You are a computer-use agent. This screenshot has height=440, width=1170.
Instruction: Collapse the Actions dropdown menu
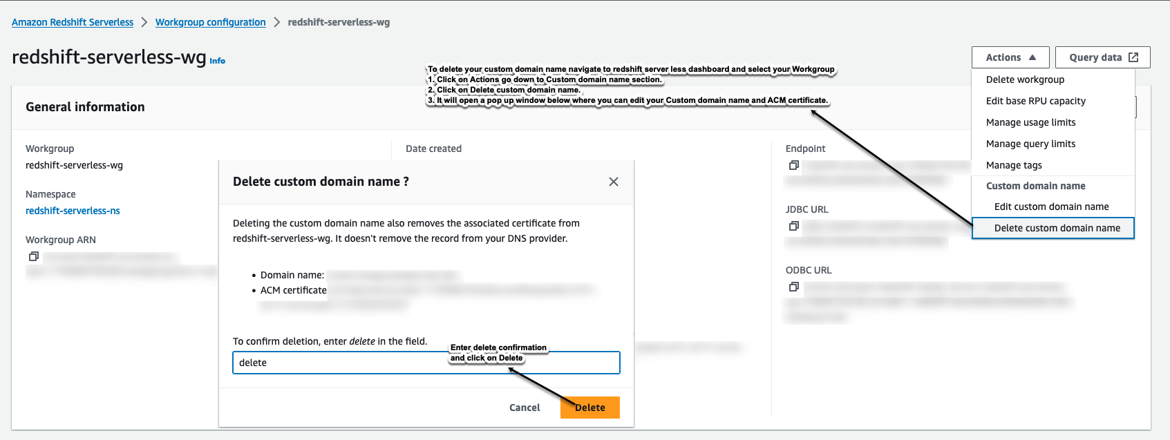tap(1010, 57)
